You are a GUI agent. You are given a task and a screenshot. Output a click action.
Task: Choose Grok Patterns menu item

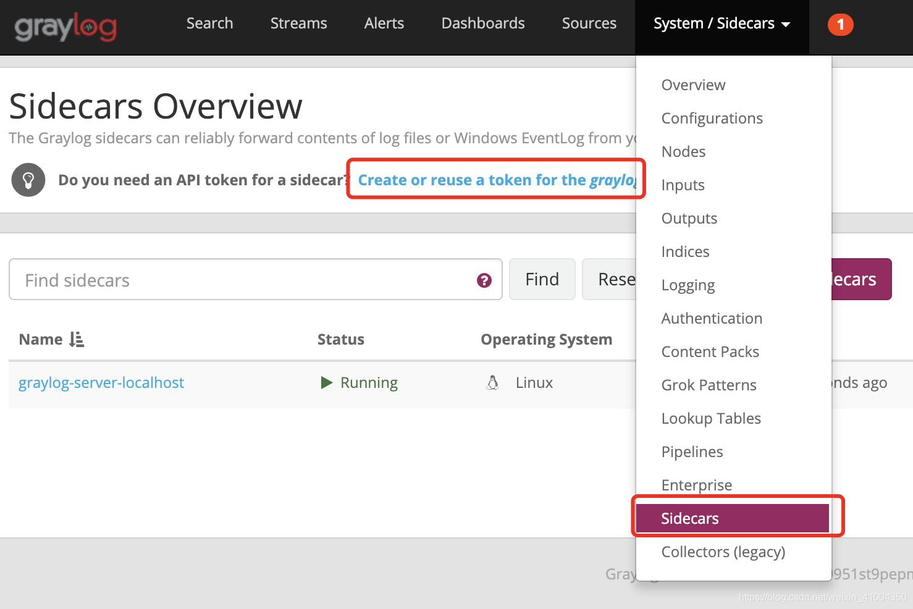point(709,385)
